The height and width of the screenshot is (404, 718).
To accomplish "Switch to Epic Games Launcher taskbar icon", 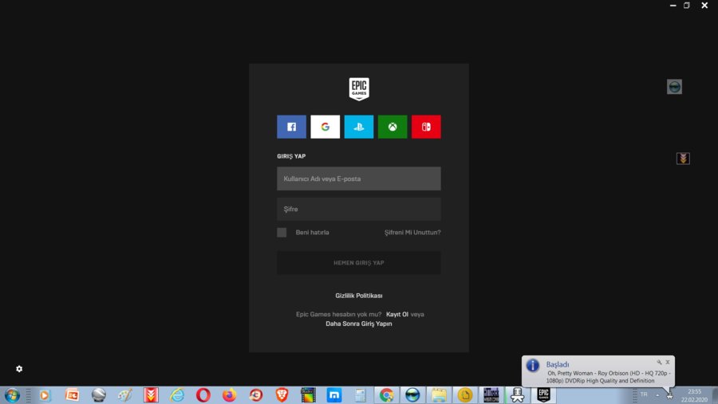I will (x=543, y=395).
